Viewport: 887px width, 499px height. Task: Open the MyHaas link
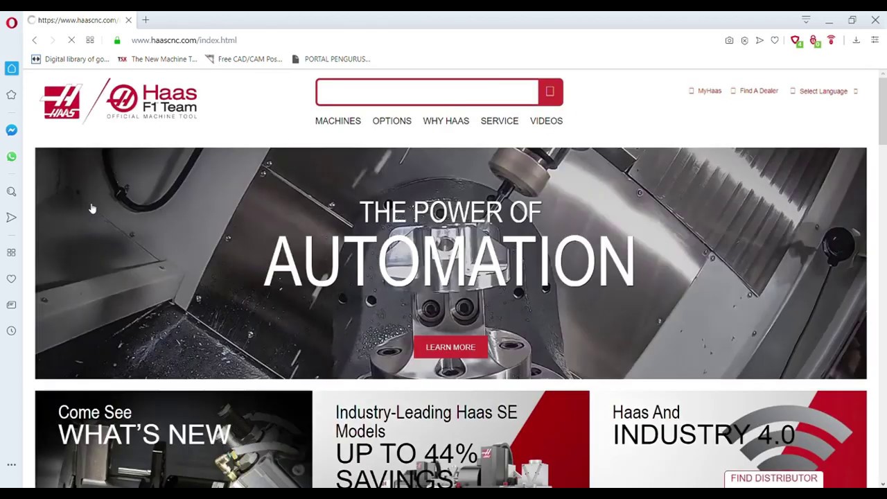coord(705,91)
